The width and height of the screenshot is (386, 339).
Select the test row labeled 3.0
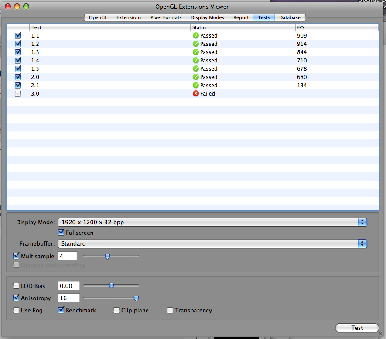coord(192,93)
